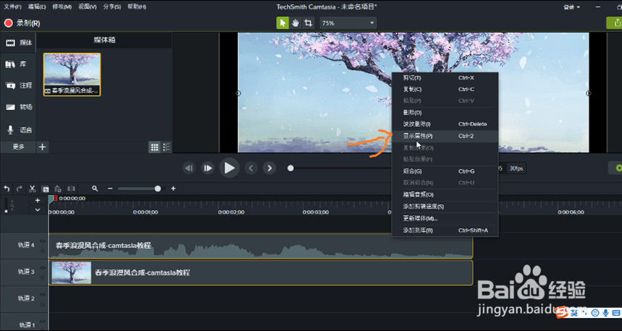The image size is (622, 331).
Task: Hide 轨道 4 with its eye icon
Action: pos(43,241)
